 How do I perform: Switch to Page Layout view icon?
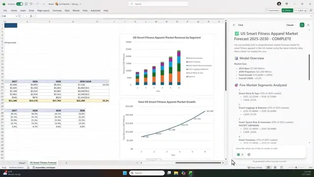[x=275, y=167]
